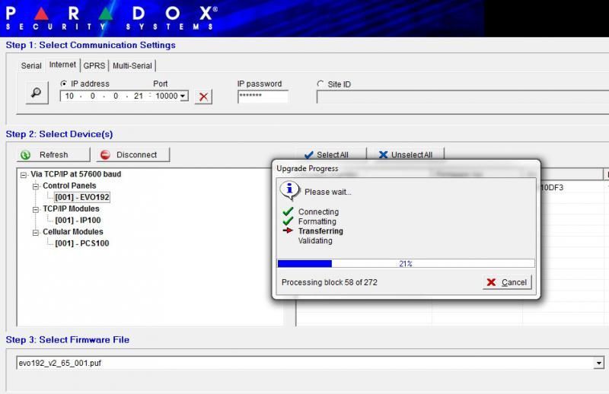Switch to the Serial tab
609x394 pixels.
click(x=31, y=65)
